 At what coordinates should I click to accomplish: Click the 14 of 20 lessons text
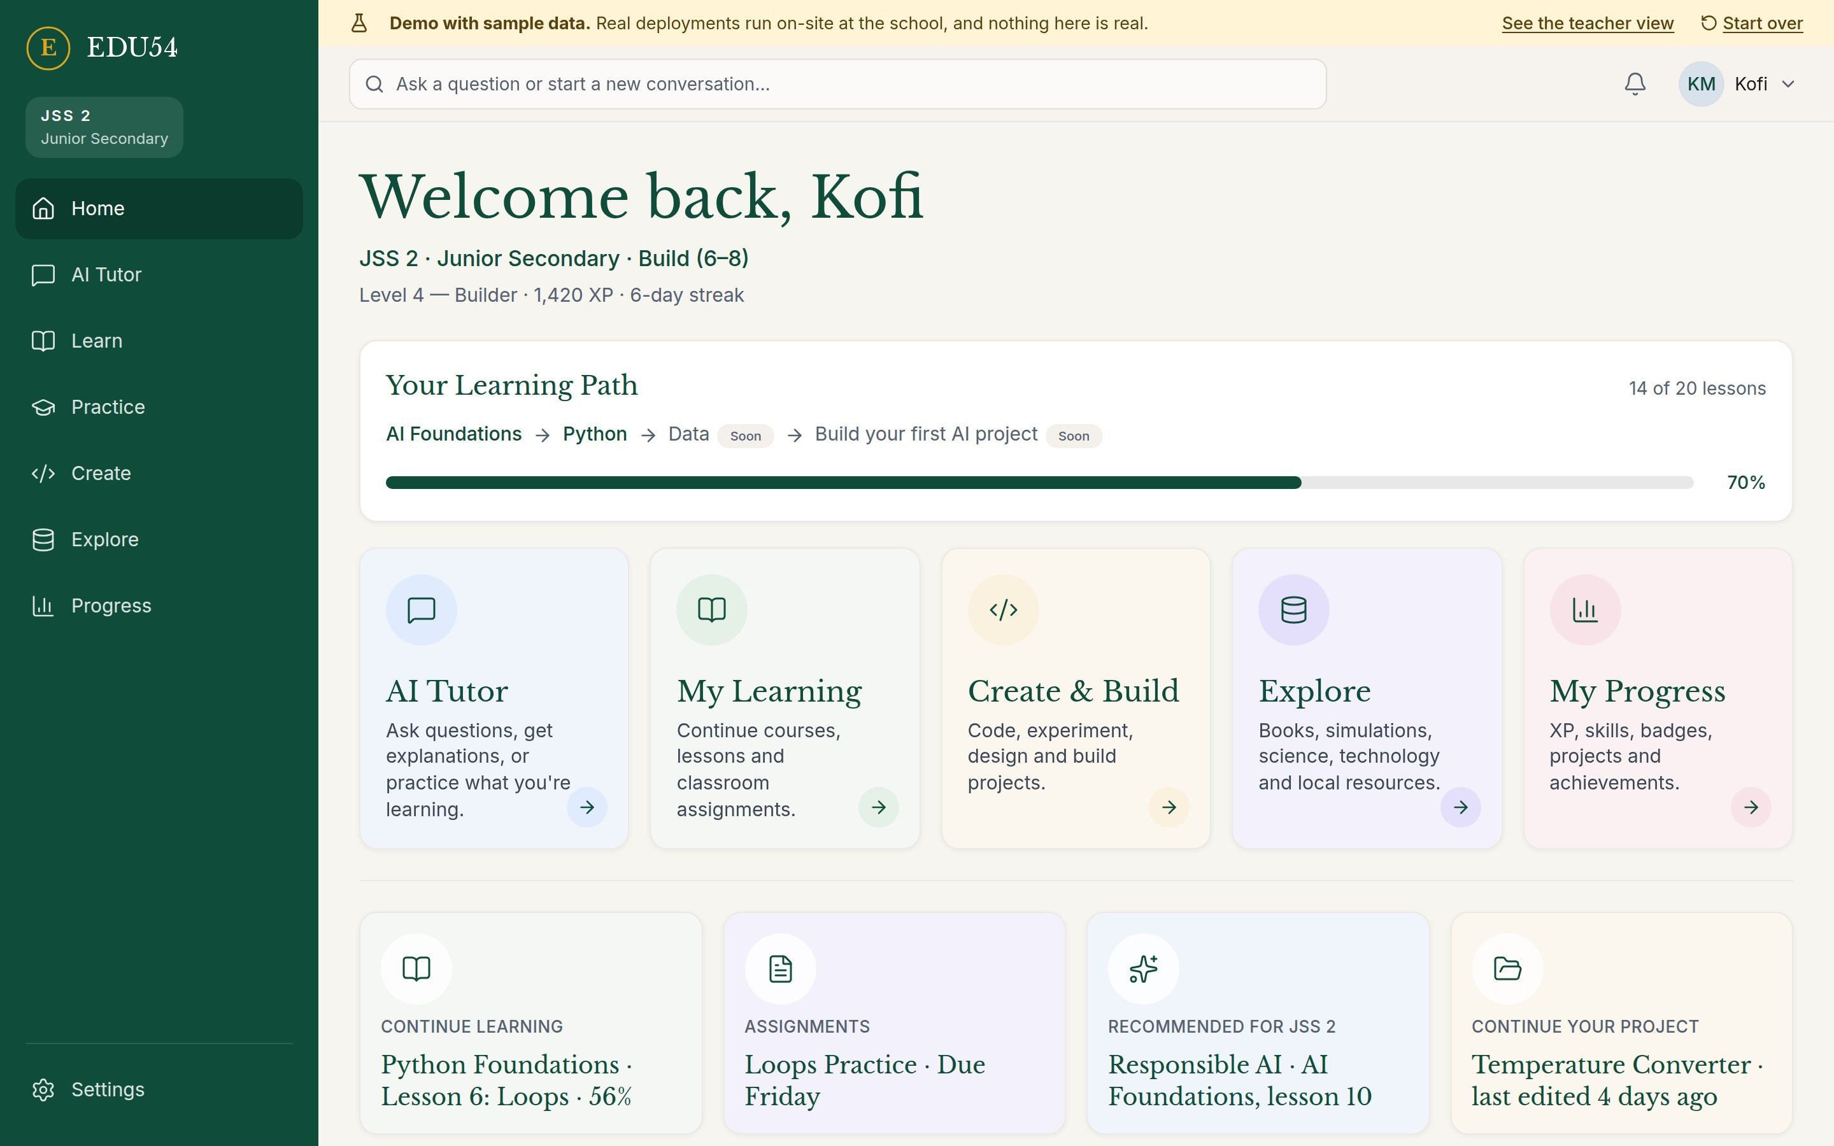pyautogui.click(x=1698, y=389)
